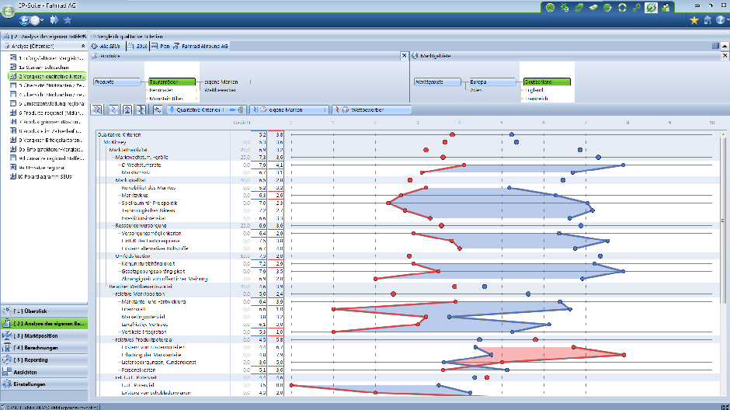Click the green chain links module icon

pos(579,8)
